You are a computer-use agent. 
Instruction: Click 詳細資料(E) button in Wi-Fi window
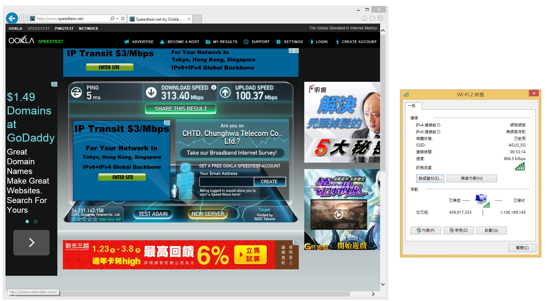(x=430, y=178)
